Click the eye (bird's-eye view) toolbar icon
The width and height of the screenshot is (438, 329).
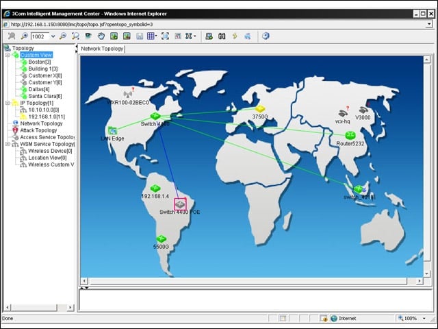(x=88, y=36)
